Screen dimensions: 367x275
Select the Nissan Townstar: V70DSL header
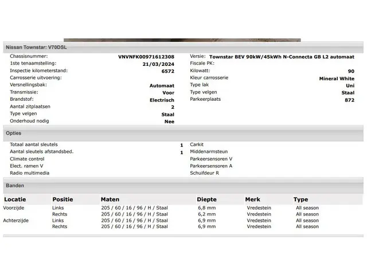point(36,47)
